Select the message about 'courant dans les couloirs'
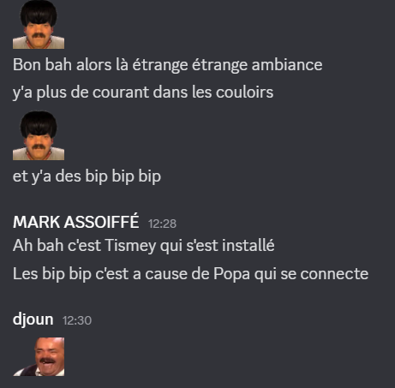The height and width of the screenshot is (388, 395). click(143, 93)
